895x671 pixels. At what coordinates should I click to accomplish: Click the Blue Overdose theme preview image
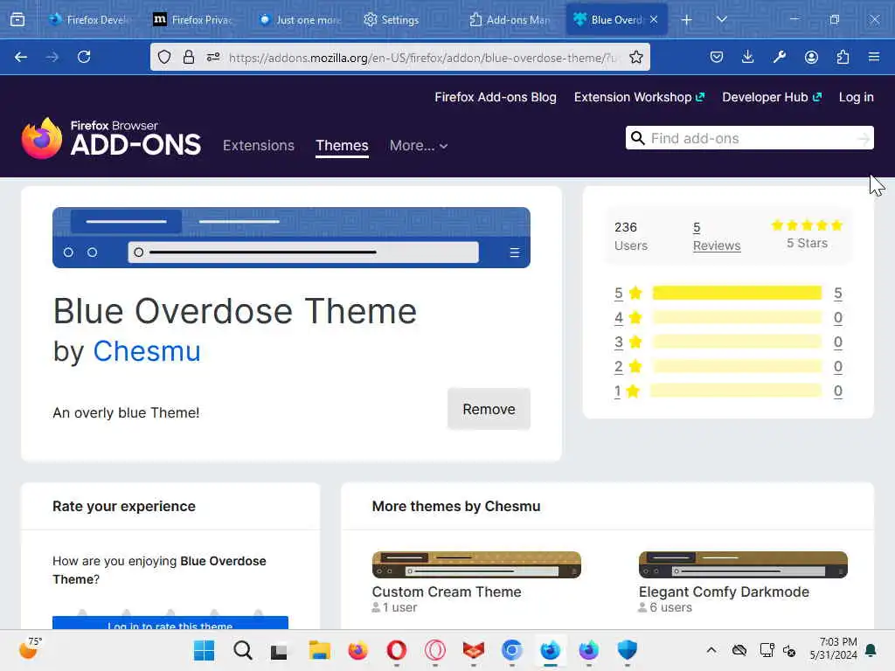coord(291,238)
